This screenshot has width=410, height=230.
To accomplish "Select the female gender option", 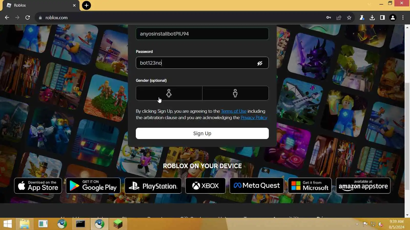I will pos(169,93).
